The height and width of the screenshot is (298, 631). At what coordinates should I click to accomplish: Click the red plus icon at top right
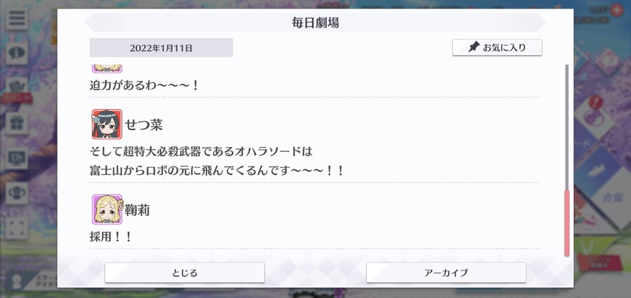click(616, 10)
